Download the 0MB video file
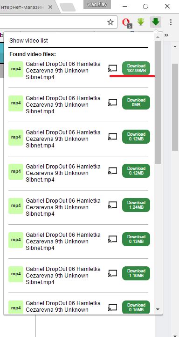 (136, 103)
